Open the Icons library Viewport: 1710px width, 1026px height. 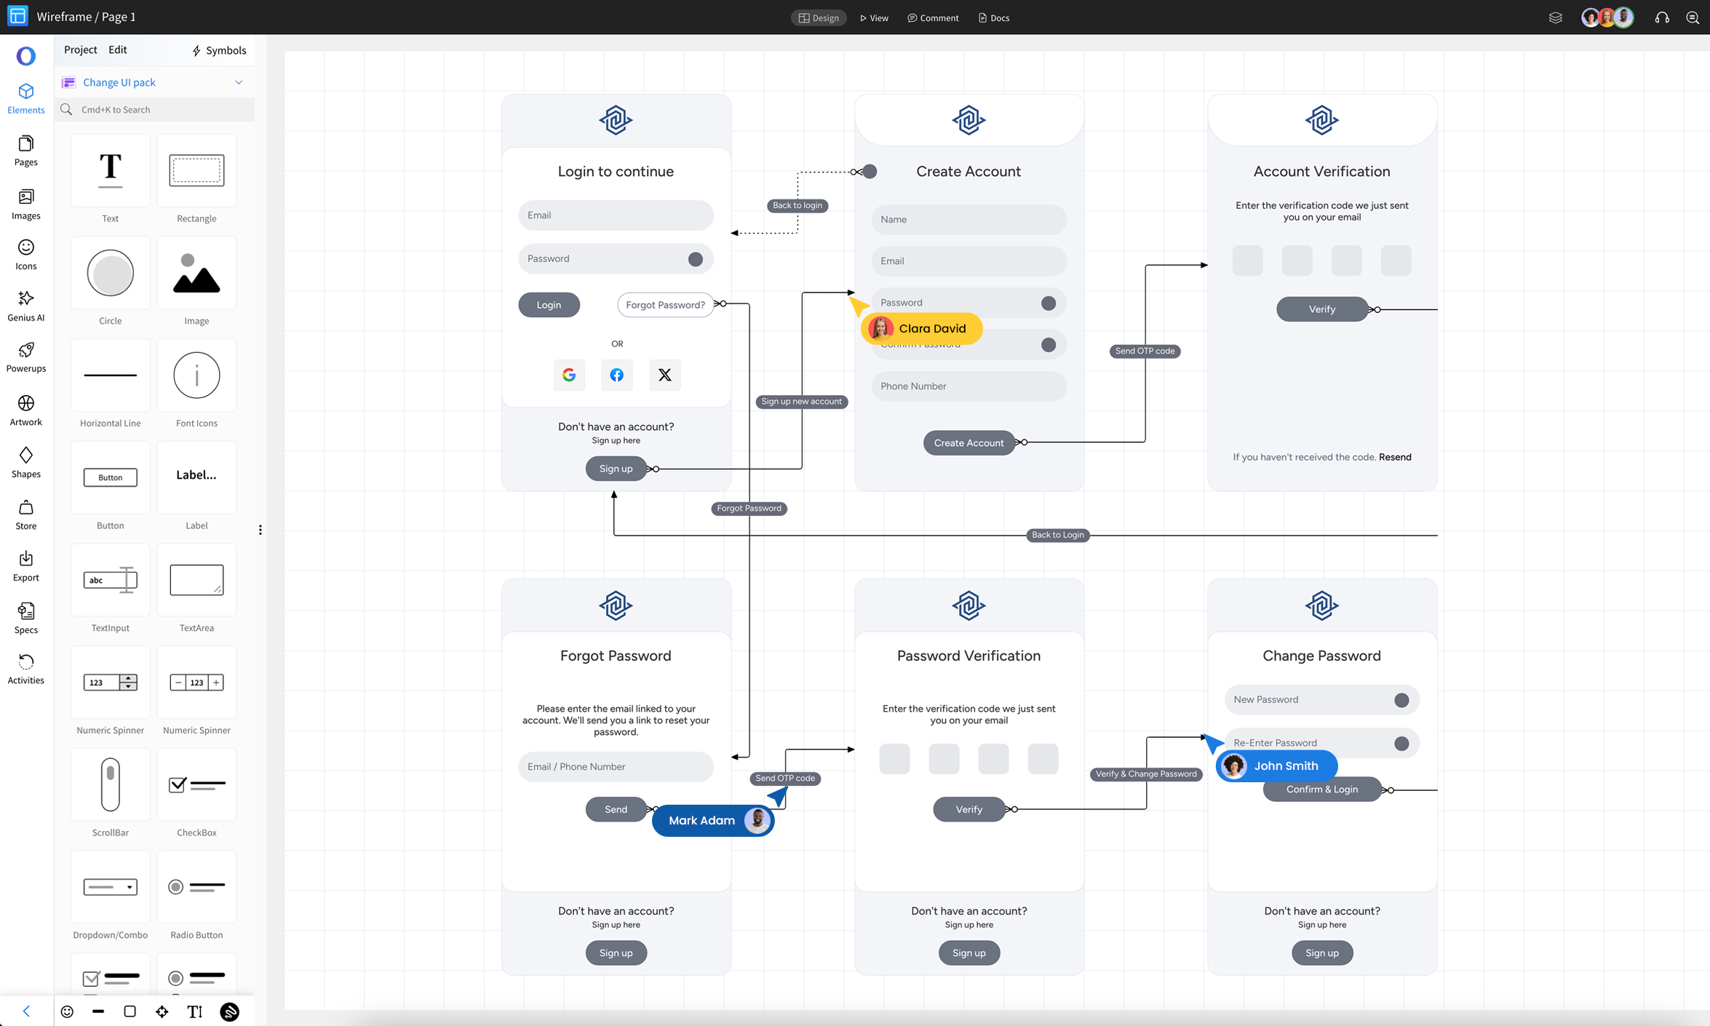26,255
